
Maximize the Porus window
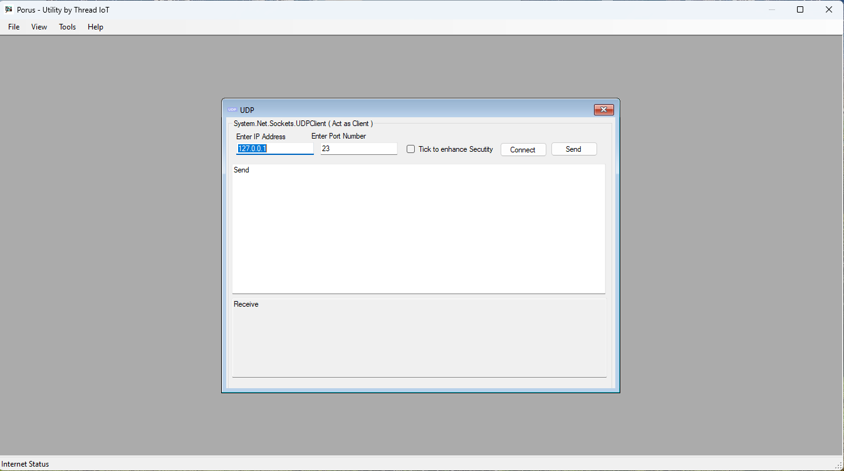coord(800,9)
